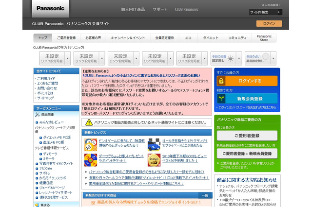Open 商品に関する大切なお知らせ heading link
This screenshot has width=312, height=207.
coord(247,180)
